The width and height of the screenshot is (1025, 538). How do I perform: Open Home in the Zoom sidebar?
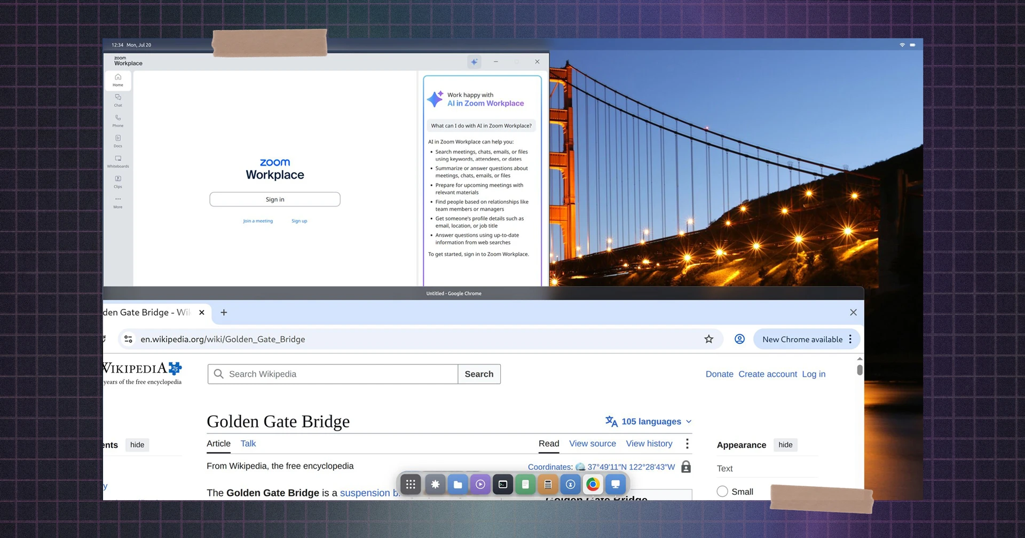tap(118, 80)
